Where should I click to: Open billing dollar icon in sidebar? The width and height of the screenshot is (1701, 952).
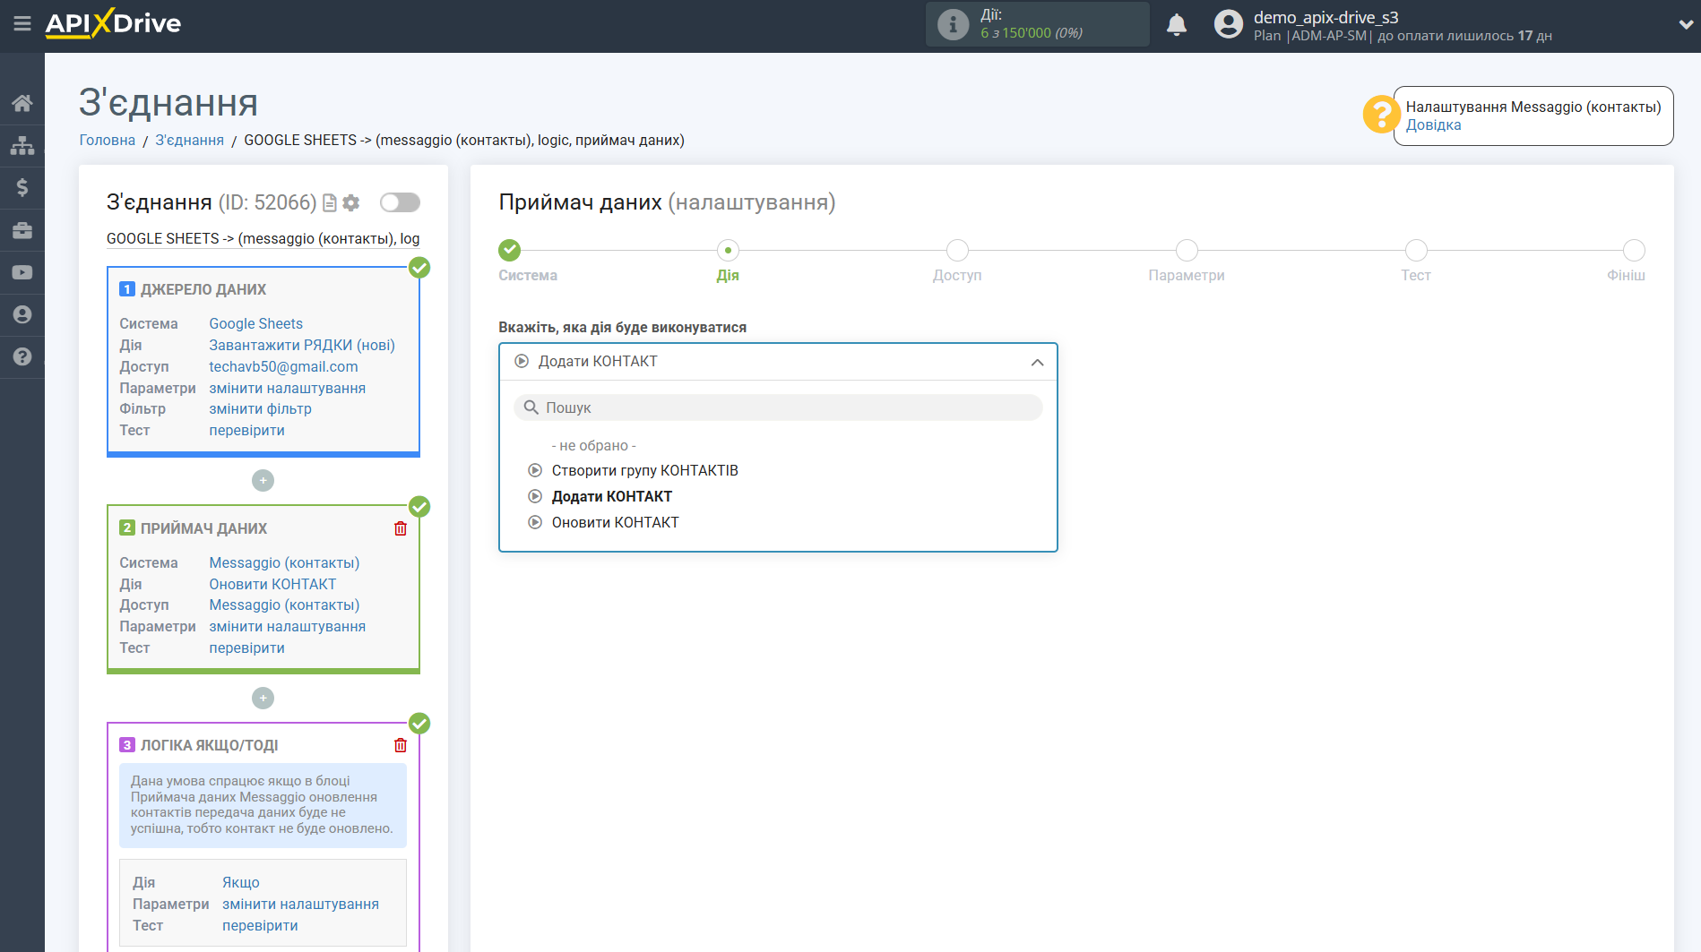[x=22, y=187]
